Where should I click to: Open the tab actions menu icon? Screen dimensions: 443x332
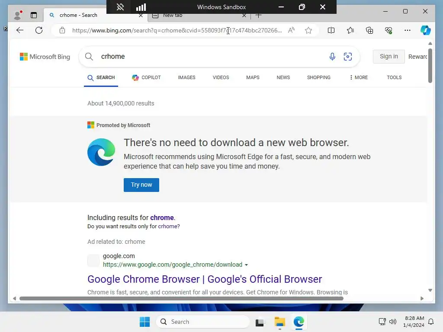coord(34,15)
